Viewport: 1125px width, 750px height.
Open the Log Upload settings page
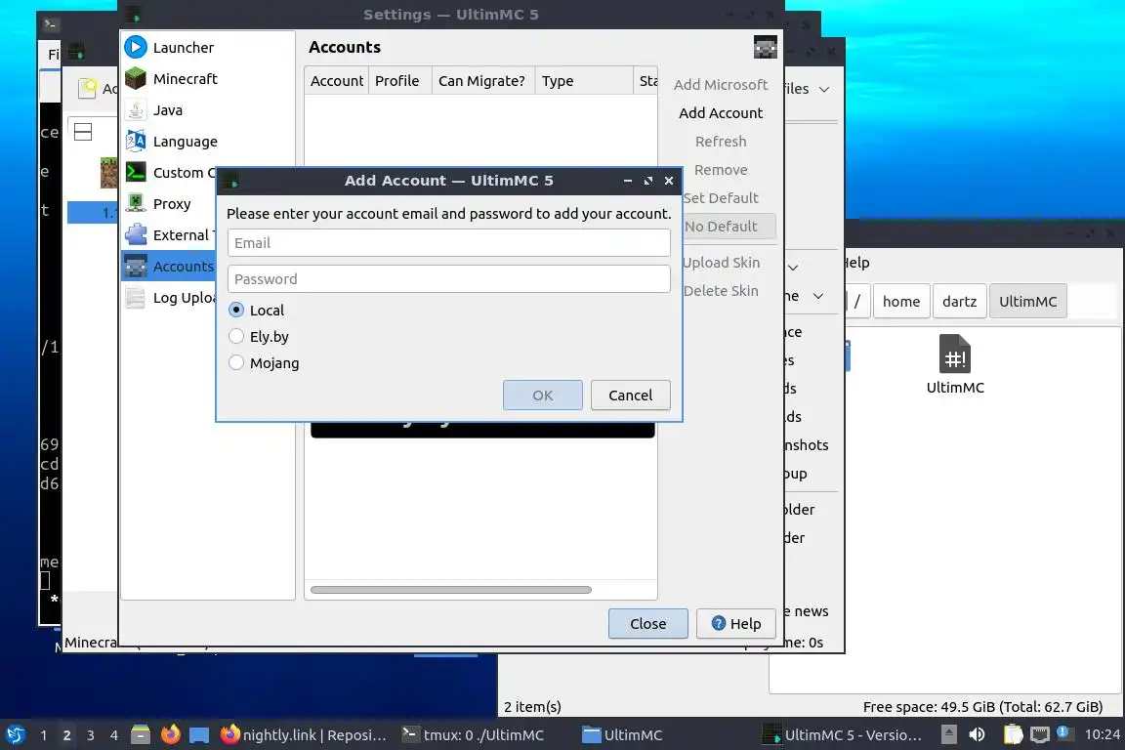pyautogui.click(x=169, y=297)
